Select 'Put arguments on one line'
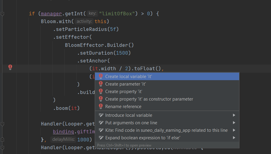 pyautogui.click(x=167, y=123)
